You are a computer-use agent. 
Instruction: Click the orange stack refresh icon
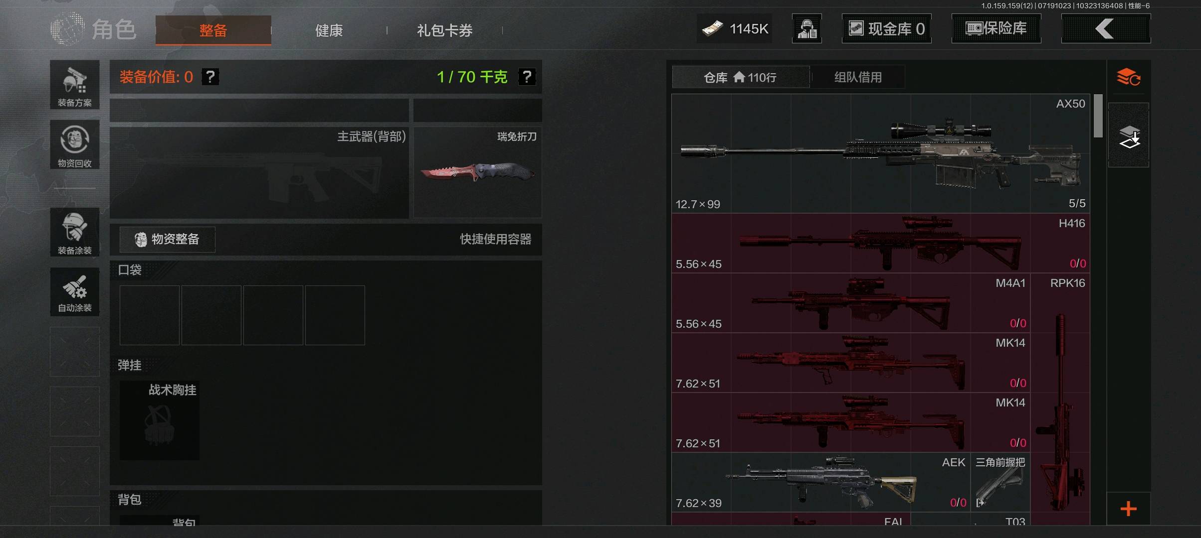[1128, 77]
